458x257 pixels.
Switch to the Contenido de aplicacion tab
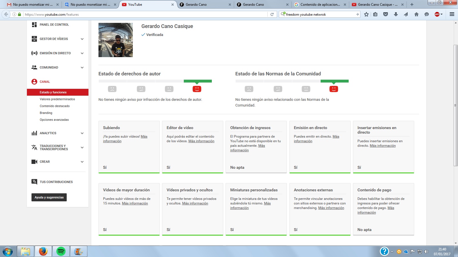(319, 5)
